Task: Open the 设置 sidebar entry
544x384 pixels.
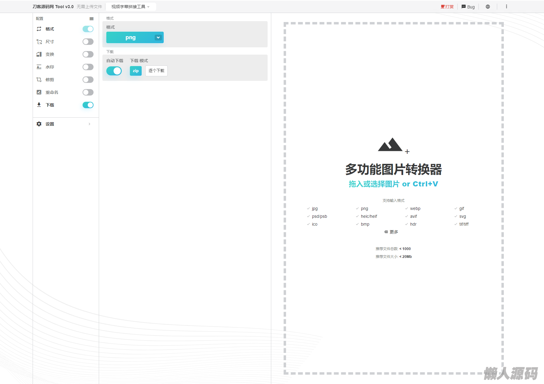Action: point(50,124)
